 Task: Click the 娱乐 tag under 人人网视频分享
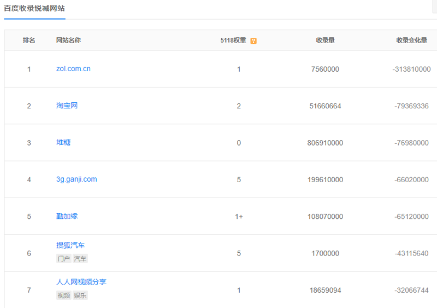click(80, 295)
